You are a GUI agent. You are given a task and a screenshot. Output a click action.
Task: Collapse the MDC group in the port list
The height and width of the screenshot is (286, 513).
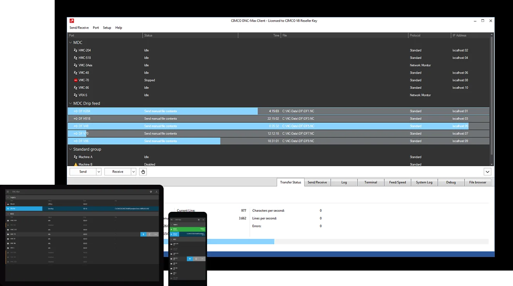(71, 43)
